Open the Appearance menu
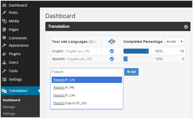Viewport: 193px width, 118px height. pos(19,45)
